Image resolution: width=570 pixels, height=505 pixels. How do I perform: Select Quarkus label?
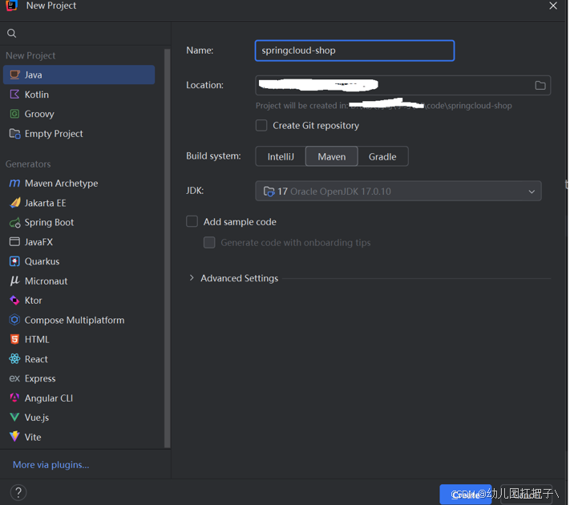(x=42, y=261)
